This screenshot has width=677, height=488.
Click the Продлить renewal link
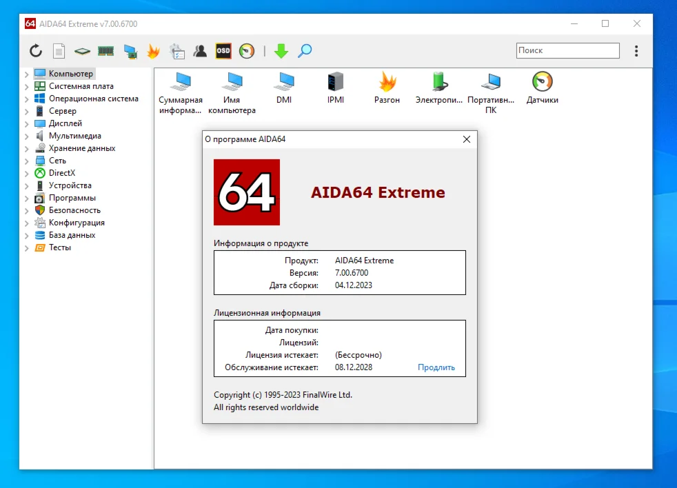tap(436, 367)
